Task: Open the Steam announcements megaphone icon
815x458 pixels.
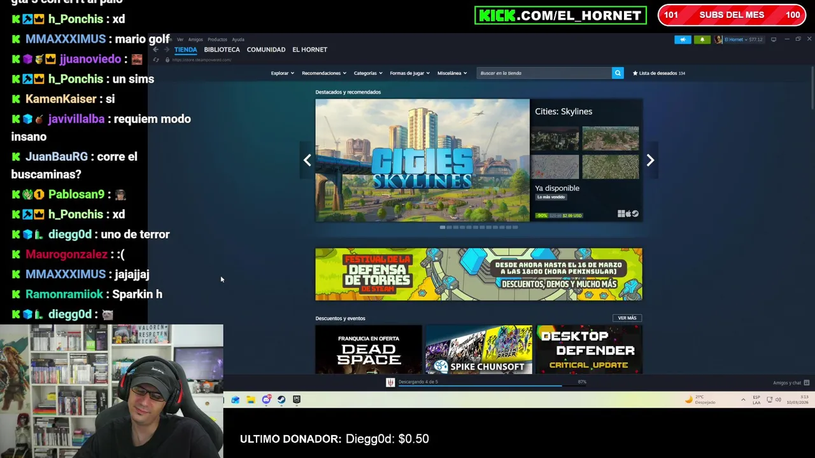Action: 683,39
